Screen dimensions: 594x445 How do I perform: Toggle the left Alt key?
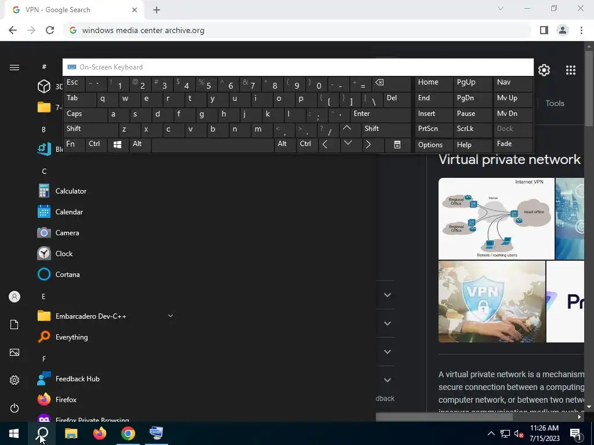(x=140, y=144)
